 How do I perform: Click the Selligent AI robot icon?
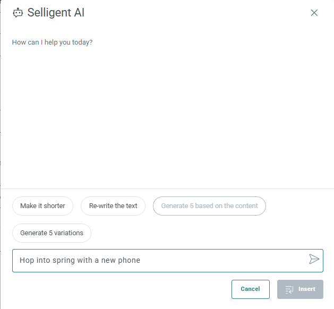click(x=18, y=13)
